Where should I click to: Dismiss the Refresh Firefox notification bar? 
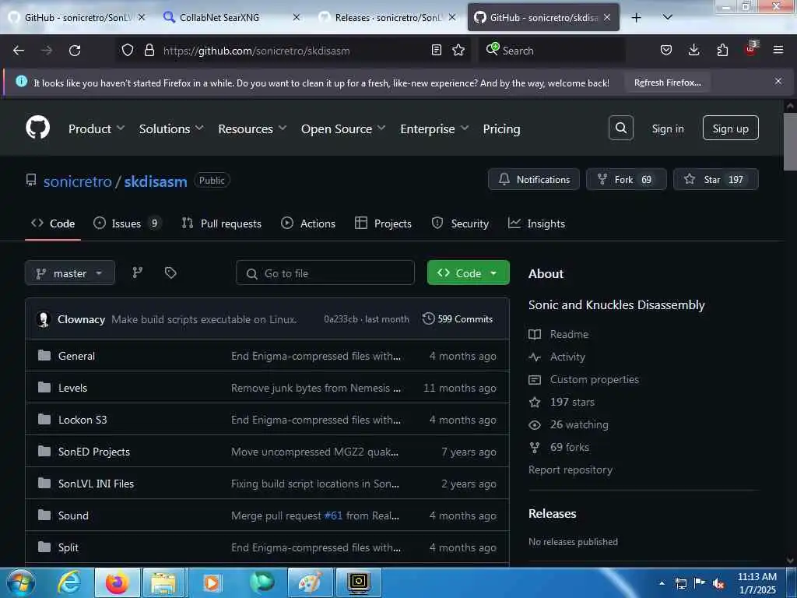tap(778, 81)
